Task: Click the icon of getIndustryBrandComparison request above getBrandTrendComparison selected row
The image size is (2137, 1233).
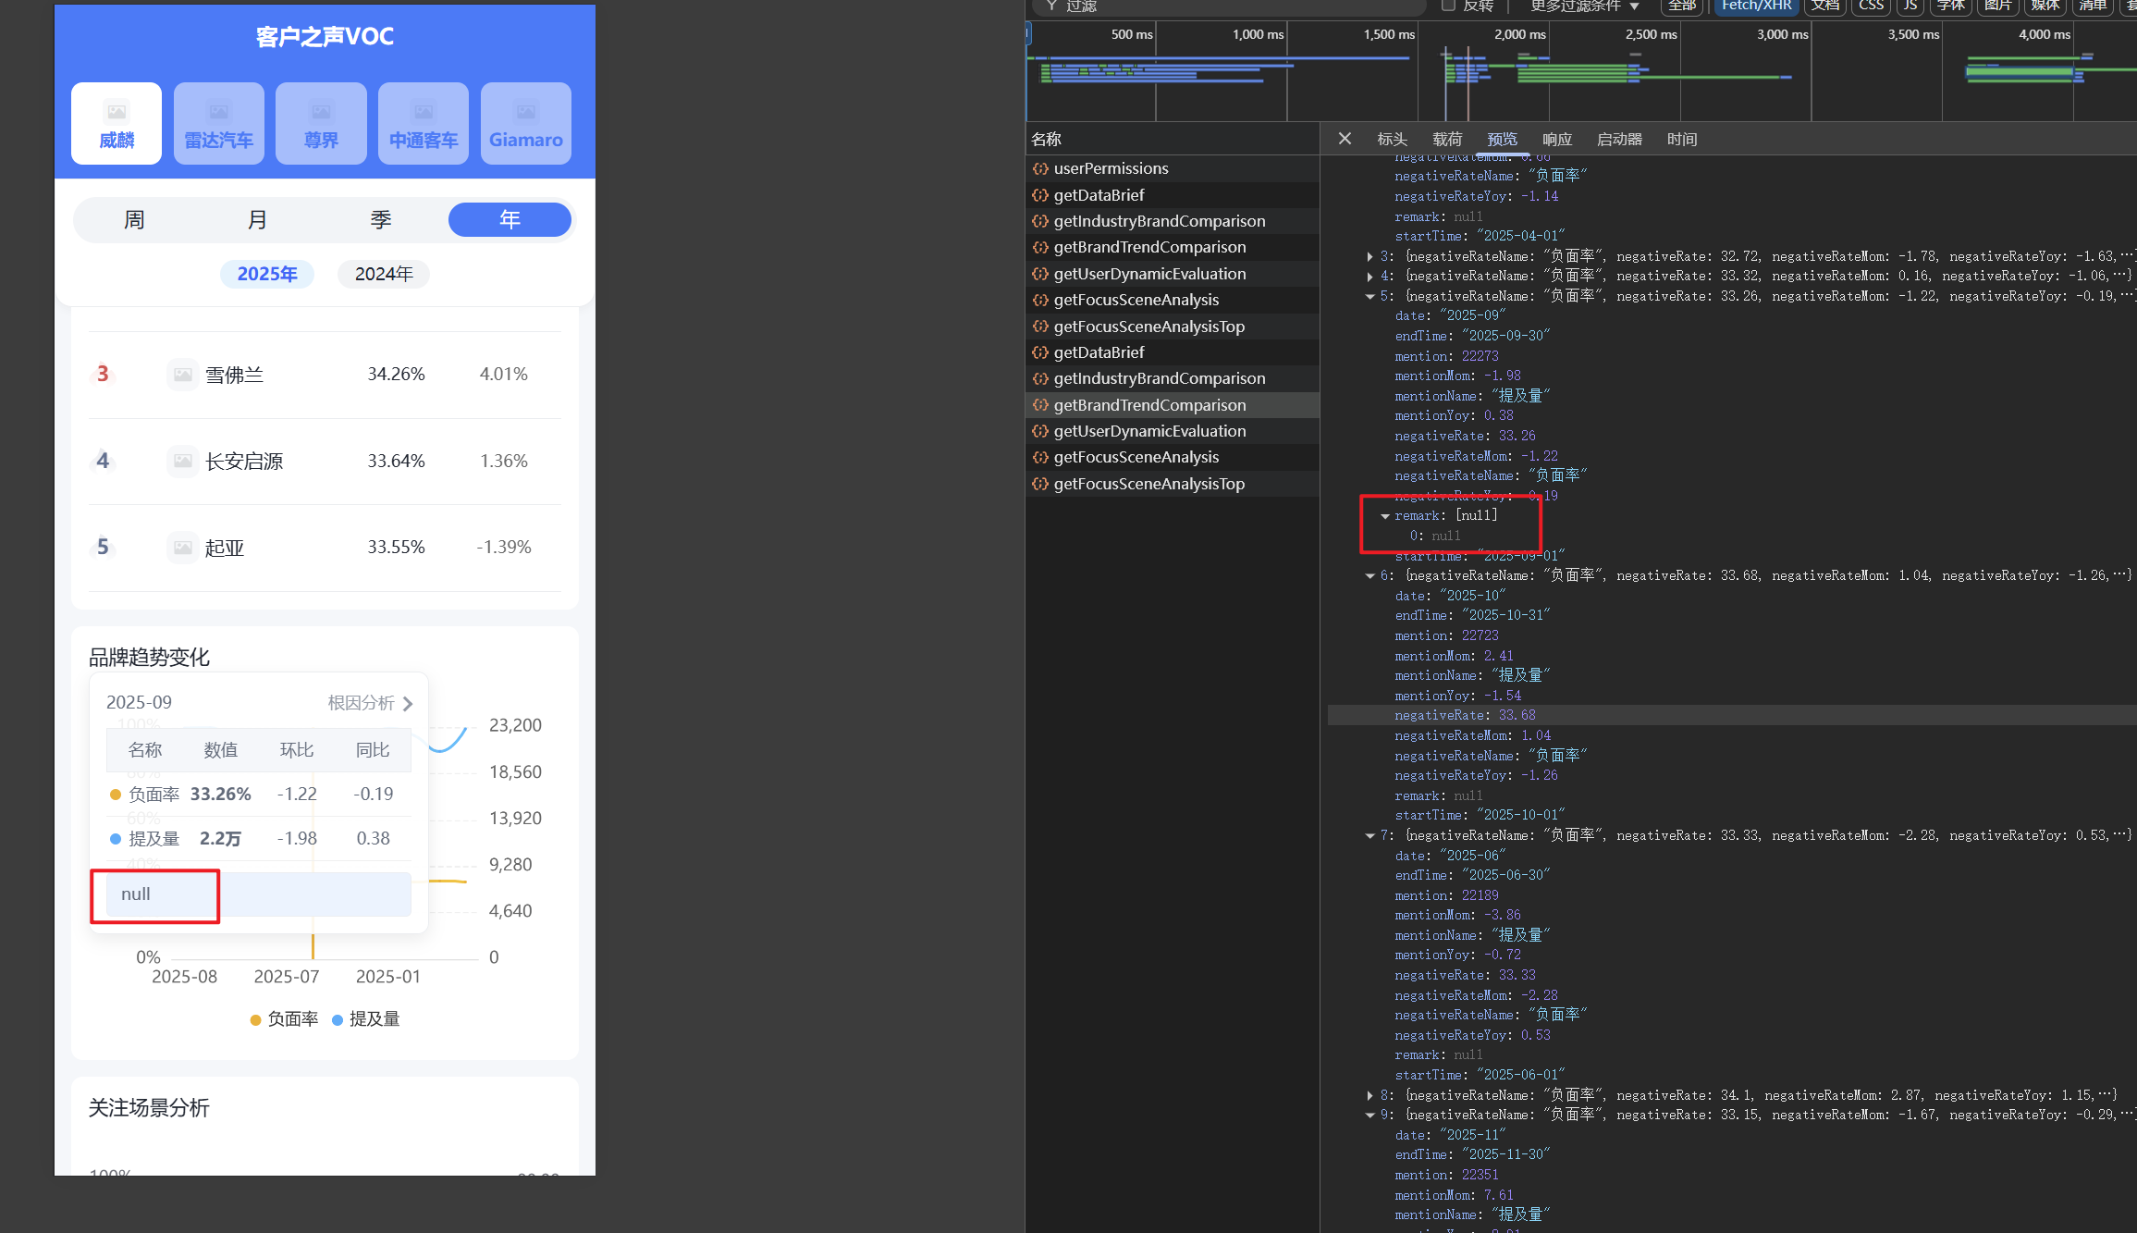Action: [x=1040, y=378]
